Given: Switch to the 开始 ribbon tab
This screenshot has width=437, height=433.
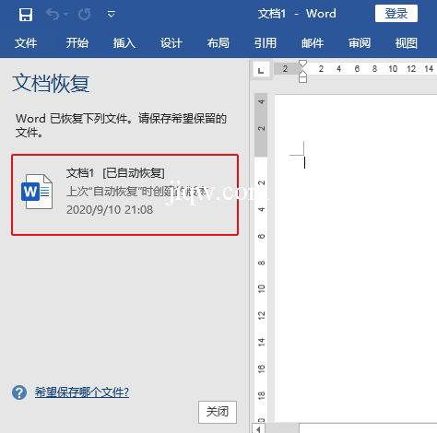Looking at the screenshot, I should pyautogui.click(x=77, y=43).
